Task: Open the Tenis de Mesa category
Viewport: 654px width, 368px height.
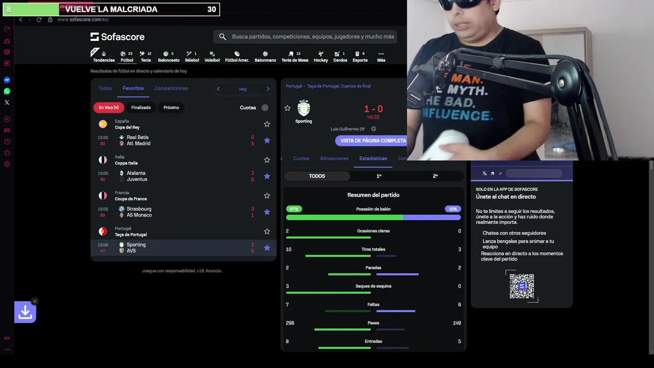Action: [295, 56]
